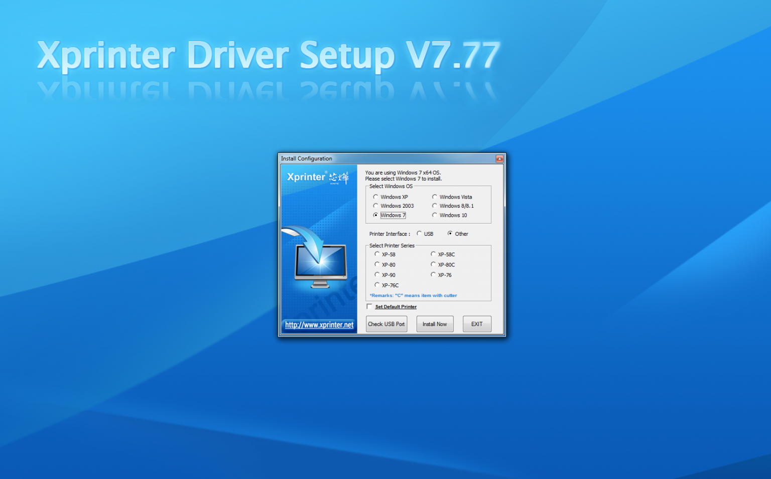771x479 pixels.
Task: Choose the Windows 7 radio button
Action: 375,215
